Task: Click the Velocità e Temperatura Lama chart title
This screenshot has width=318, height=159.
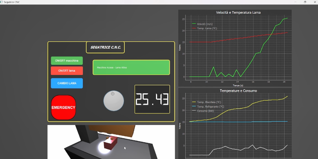Action: 238,12
